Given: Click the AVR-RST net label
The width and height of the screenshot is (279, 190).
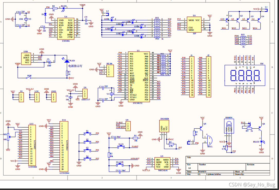Looking at the screenshot, I should click(x=135, y=158).
